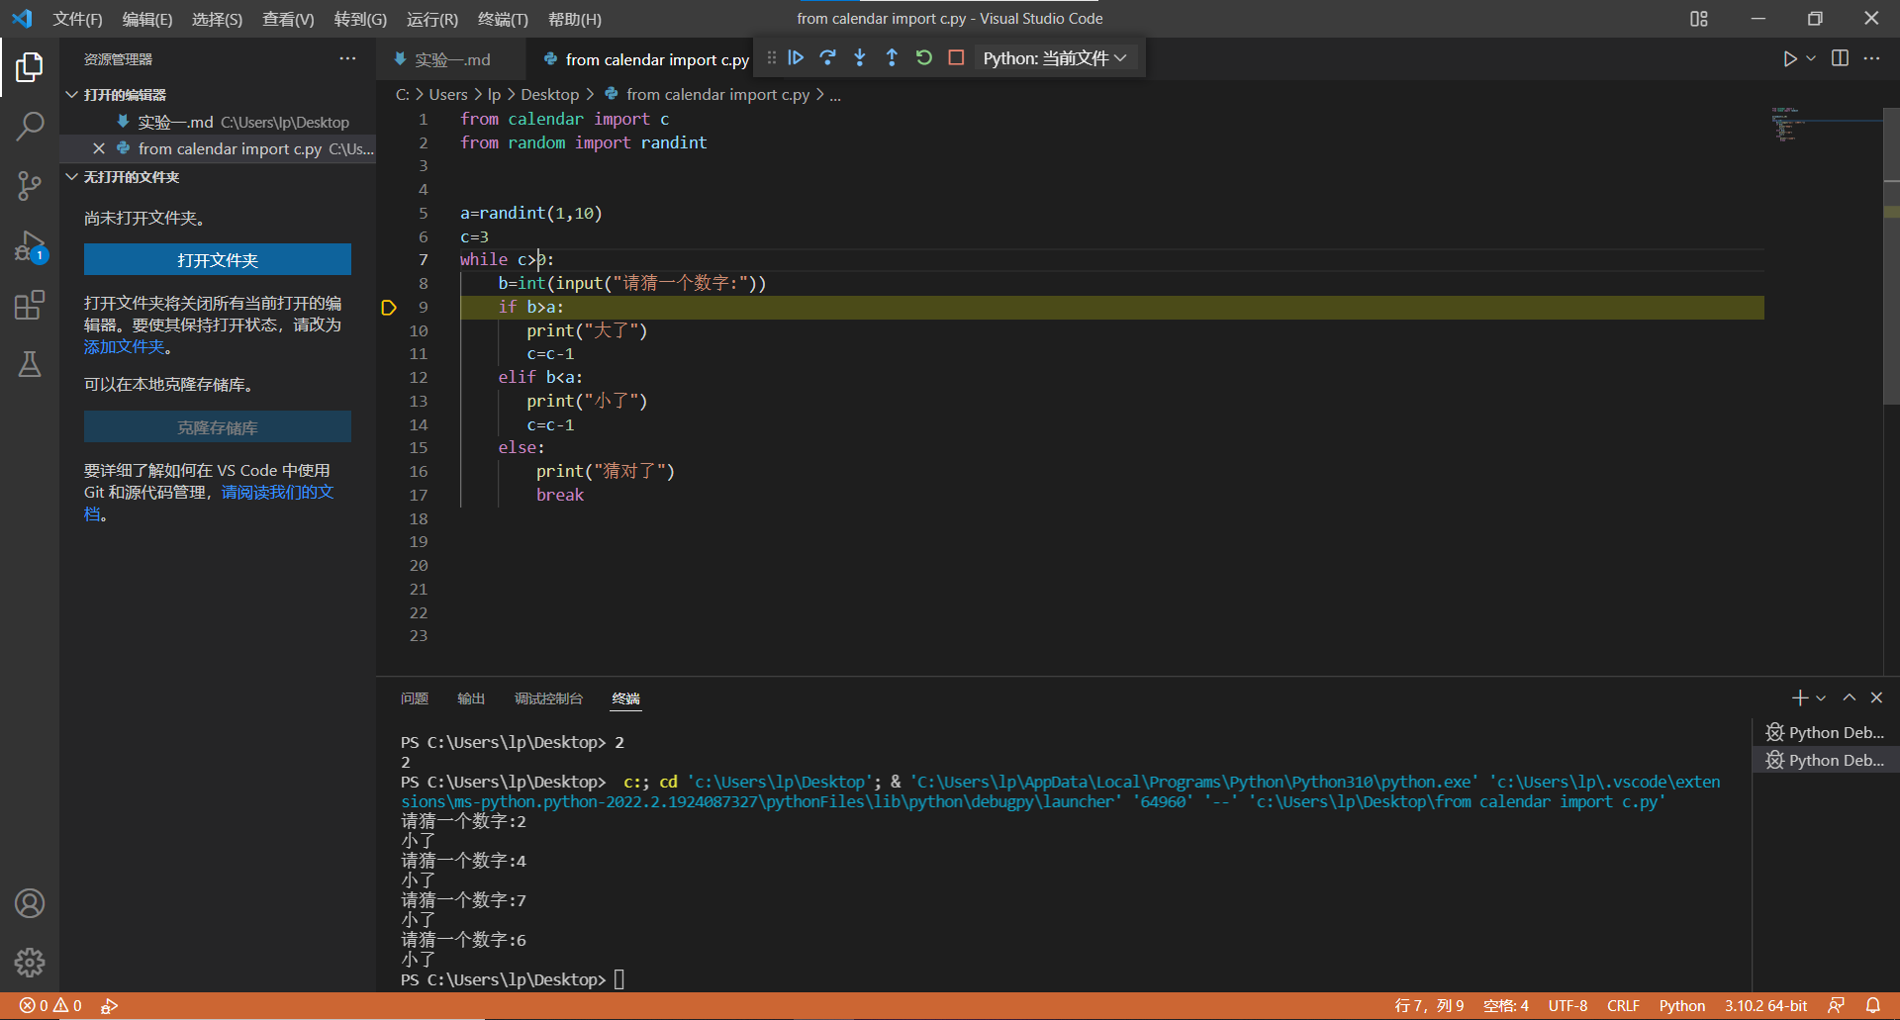Click the debug Step Over button
The image size is (1900, 1020).
827,58
